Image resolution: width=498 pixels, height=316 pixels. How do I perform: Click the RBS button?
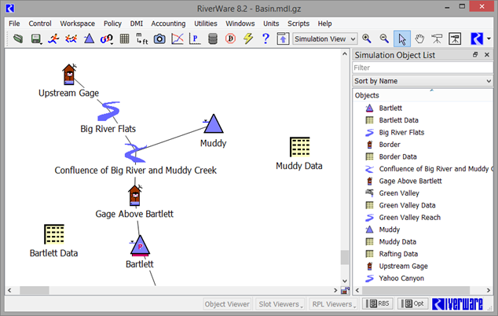(x=378, y=303)
